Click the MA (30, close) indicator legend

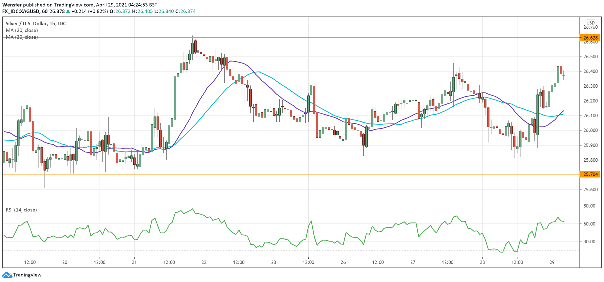coord(22,37)
